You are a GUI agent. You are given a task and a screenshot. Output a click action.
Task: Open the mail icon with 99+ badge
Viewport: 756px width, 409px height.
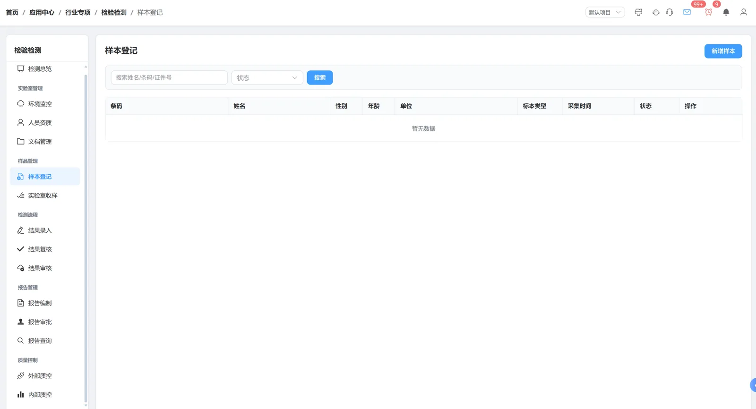(687, 12)
